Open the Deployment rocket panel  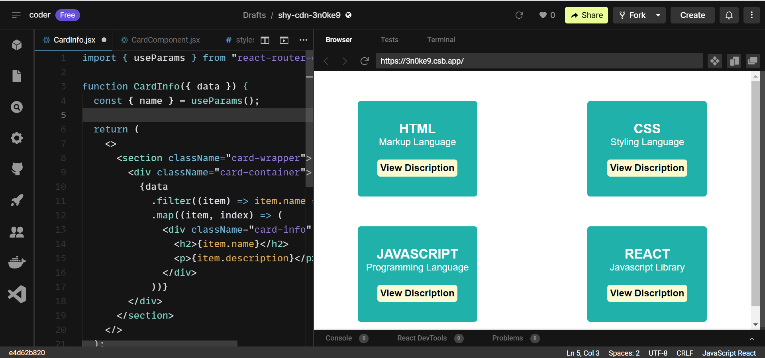pos(17,200)
